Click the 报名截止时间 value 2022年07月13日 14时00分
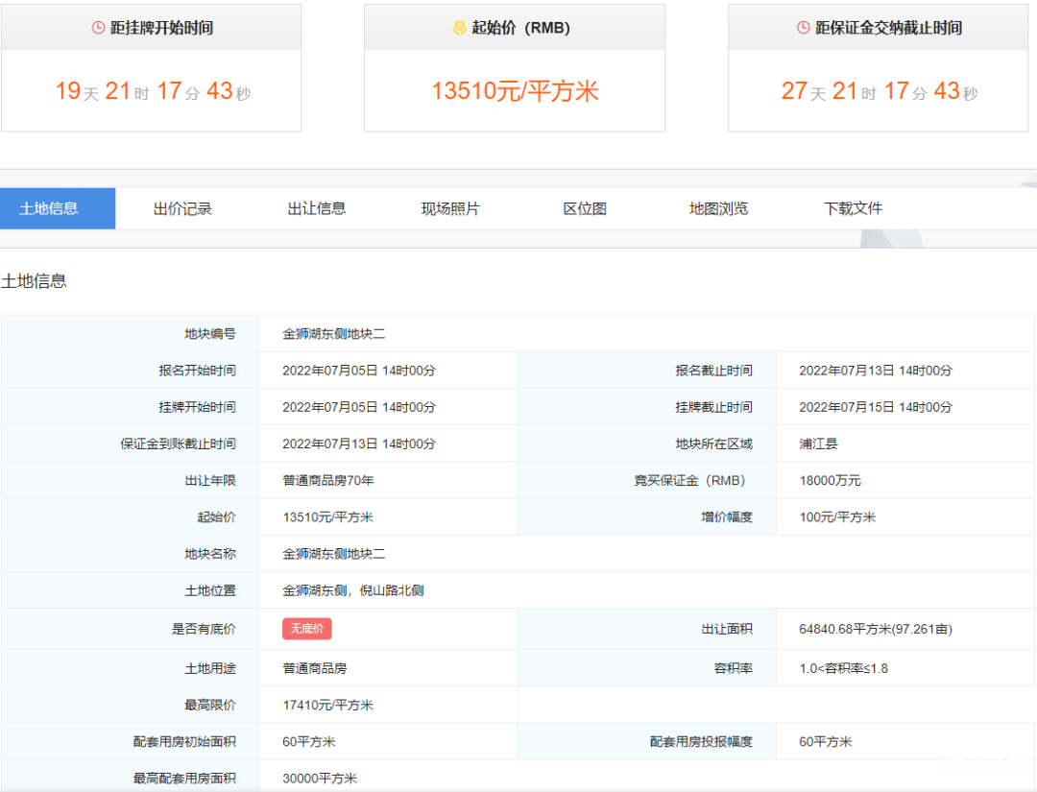The height and width of the screenshot is (792, 1037). 876,371
